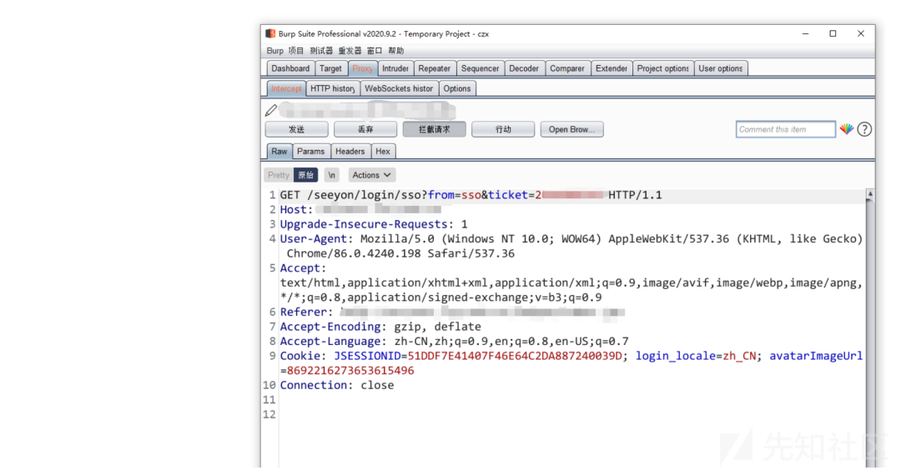Go to the Intruder tab
The width and height of the screenshot is (901, 470).
pyautogui.click(x=395, y=68)
